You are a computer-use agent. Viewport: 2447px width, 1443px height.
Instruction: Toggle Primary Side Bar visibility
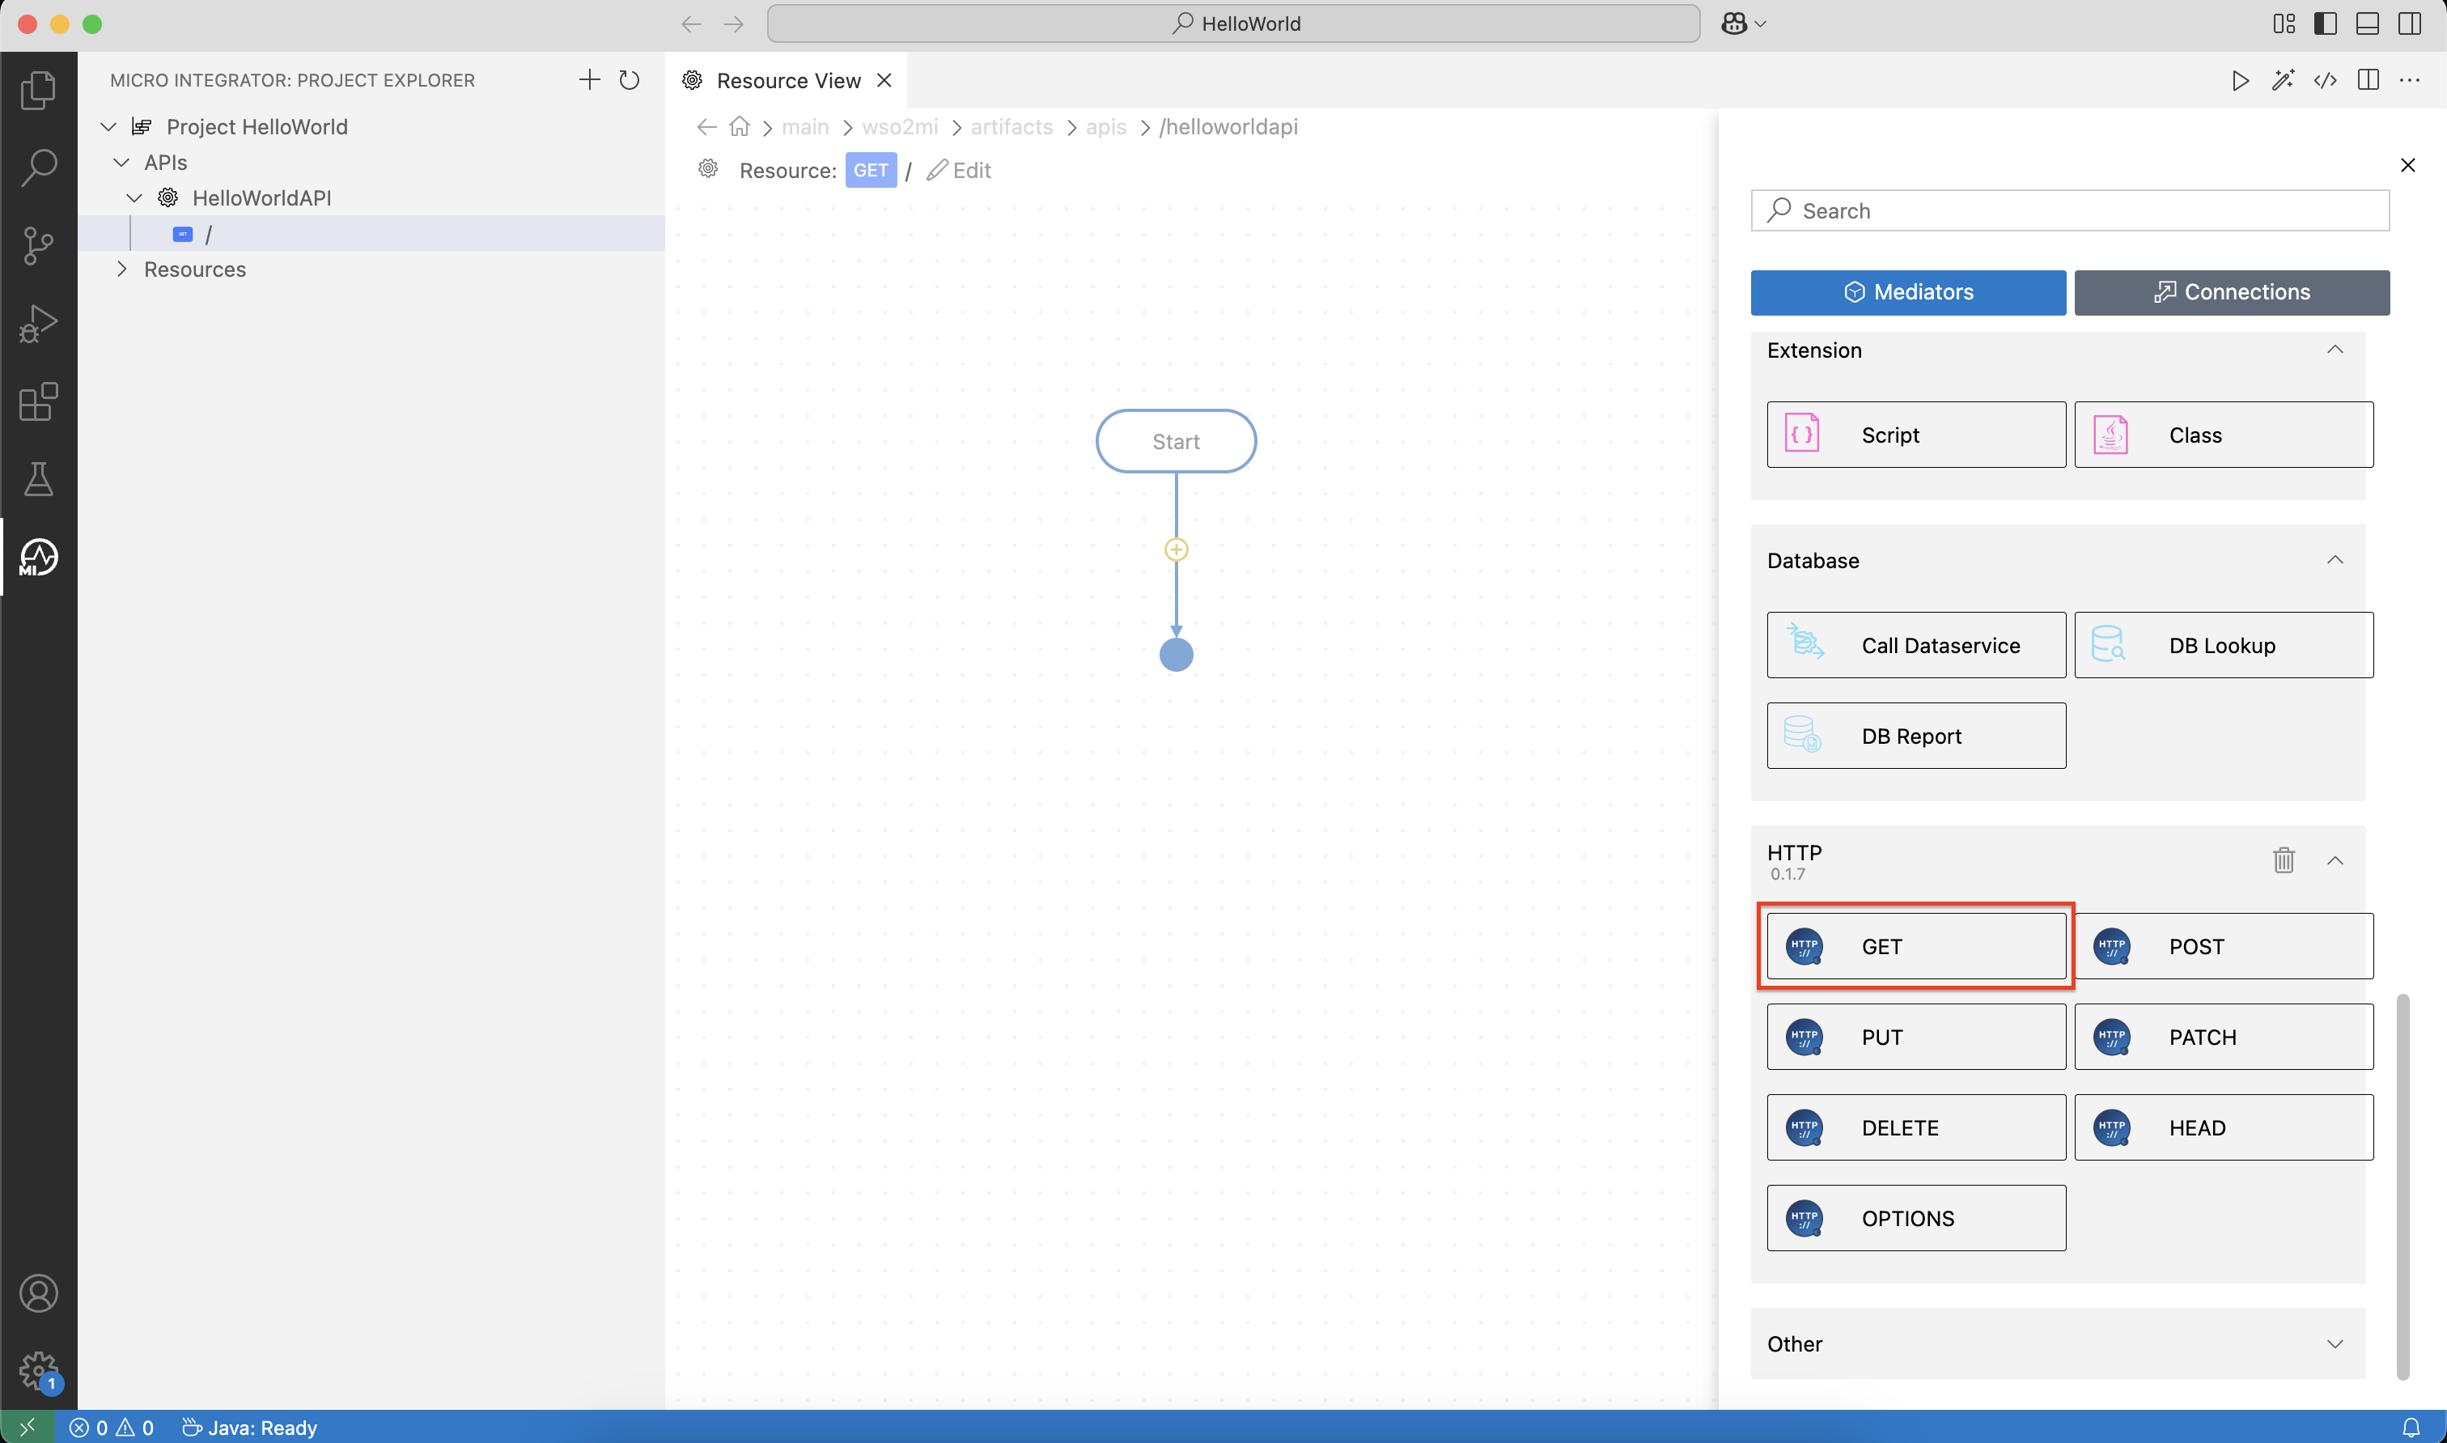pyautogui.click(x=2326, y=23)
